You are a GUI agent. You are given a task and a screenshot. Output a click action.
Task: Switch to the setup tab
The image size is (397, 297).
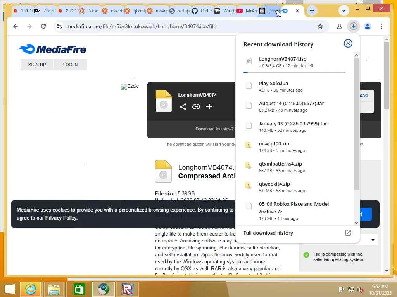coord(180,10)
